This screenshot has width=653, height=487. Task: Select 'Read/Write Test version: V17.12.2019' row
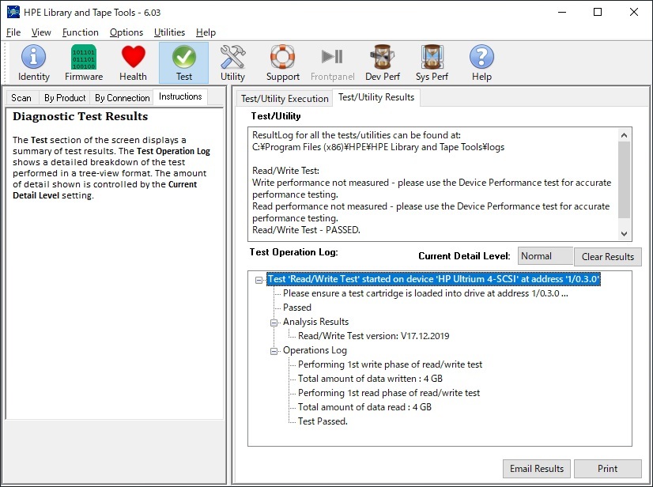(374, 336)
